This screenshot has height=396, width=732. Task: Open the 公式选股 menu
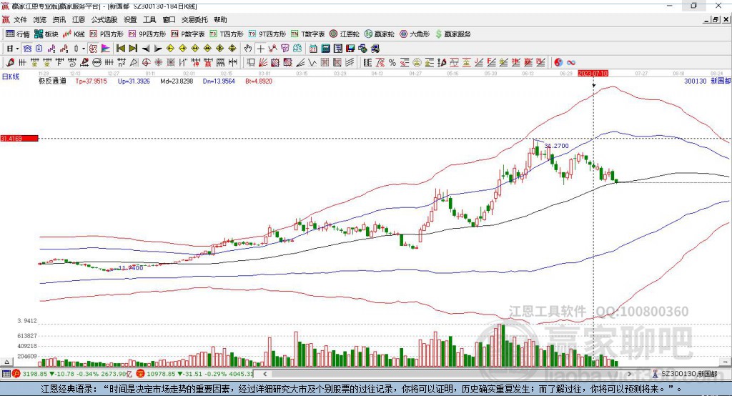104,20
